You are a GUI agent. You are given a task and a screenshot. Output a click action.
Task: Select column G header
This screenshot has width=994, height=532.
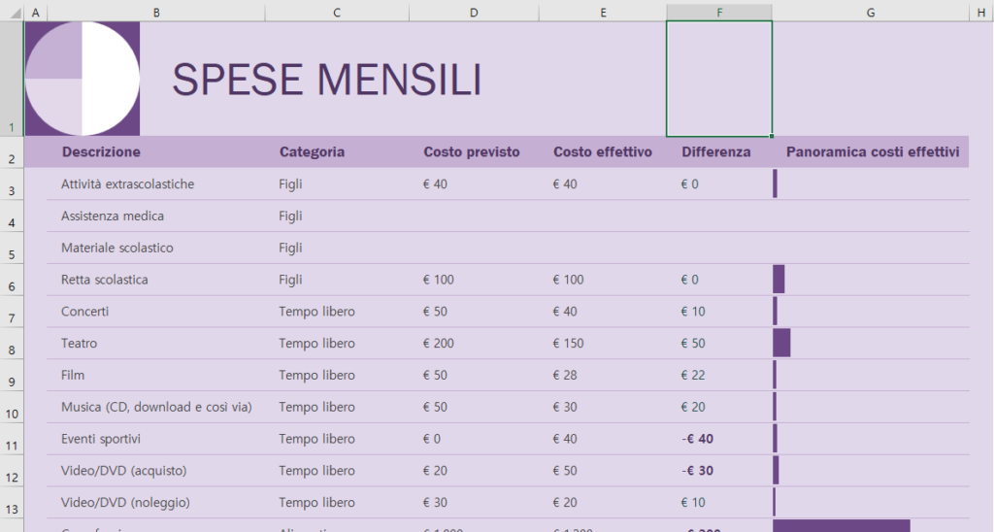(x=871, y=13)
